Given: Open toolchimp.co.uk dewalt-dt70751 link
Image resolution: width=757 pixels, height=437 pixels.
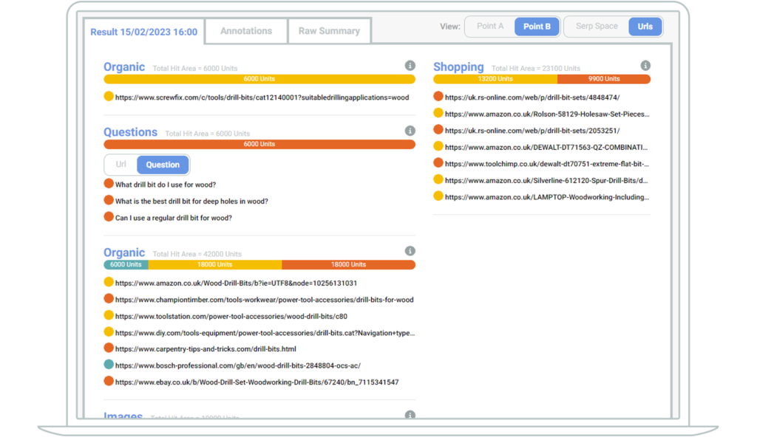Looking at the screenshot, I should pos(547,164).
